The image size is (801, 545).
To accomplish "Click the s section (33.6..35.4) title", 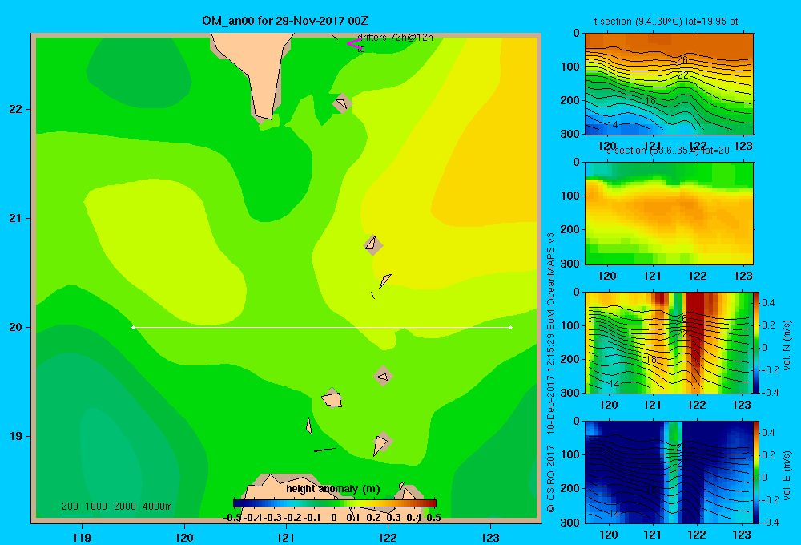I will click(x=668, y=151).
